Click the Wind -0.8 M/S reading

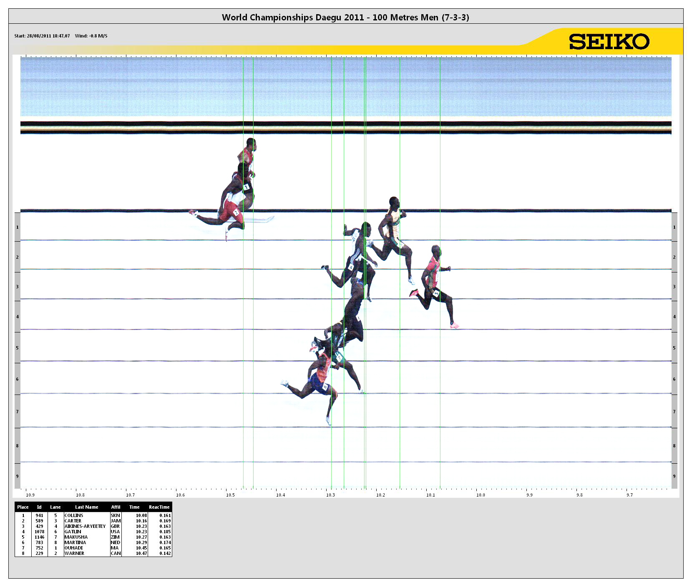(91, 36)
